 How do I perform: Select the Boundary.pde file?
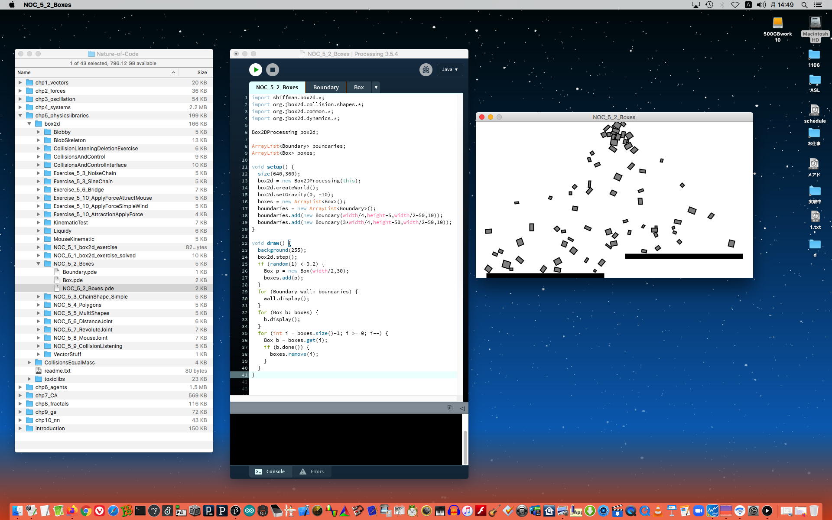[x=79, y=272]
